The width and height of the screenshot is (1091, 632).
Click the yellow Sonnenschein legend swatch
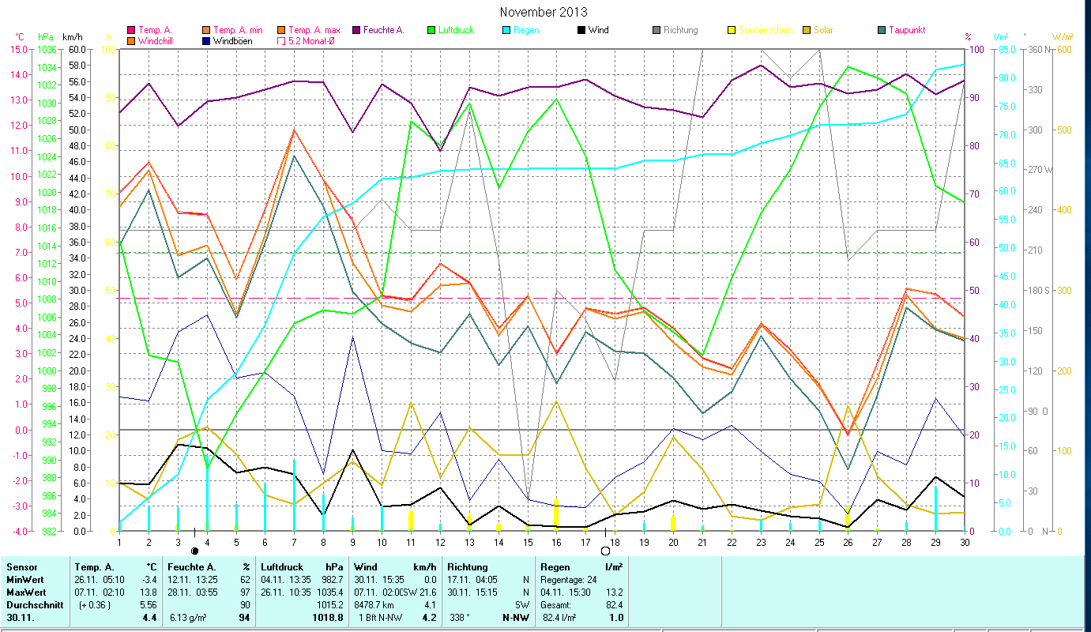click(x=732, y=30)
